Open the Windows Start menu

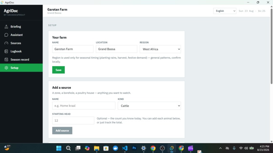point(59,148)
